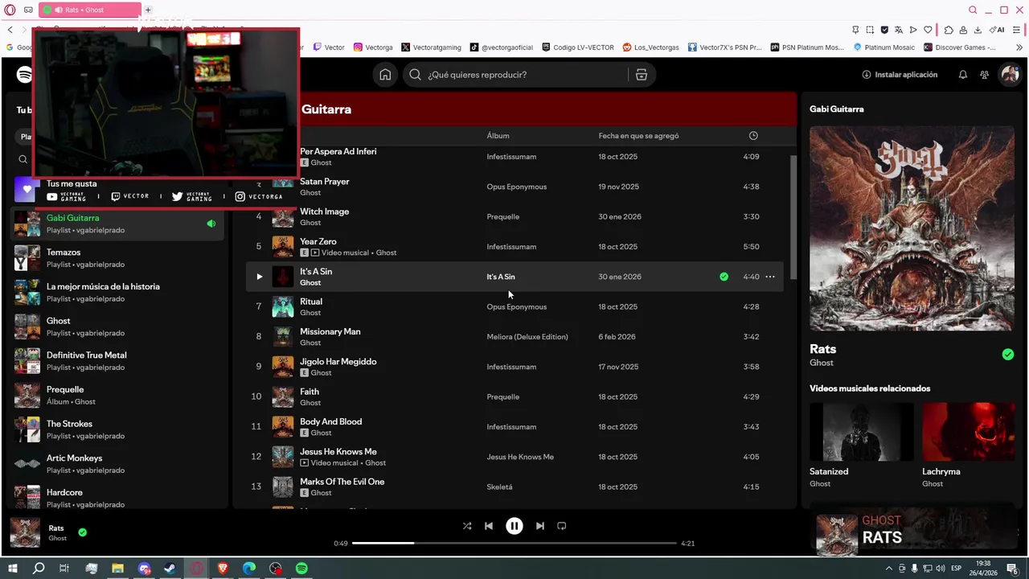Toggle saved checkmark beside Rats in right panel
Viewport: 1029px width, 579px height.
coord(1008,355)
